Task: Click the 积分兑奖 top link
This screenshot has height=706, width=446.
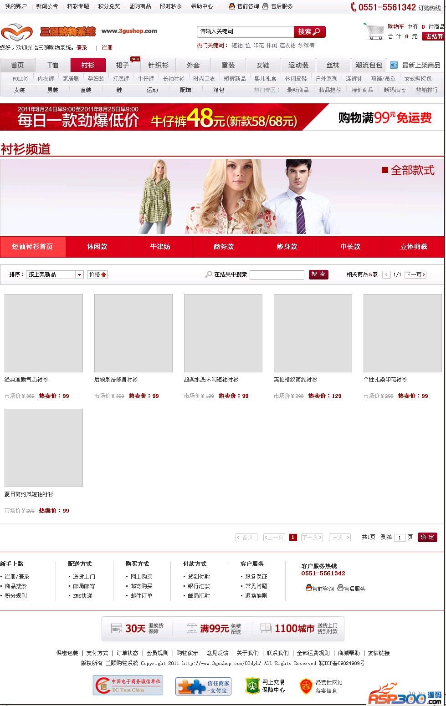Action: (109, 6)
